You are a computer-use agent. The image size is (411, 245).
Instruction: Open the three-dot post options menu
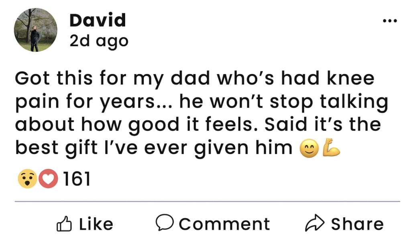(x=390, y=21)
